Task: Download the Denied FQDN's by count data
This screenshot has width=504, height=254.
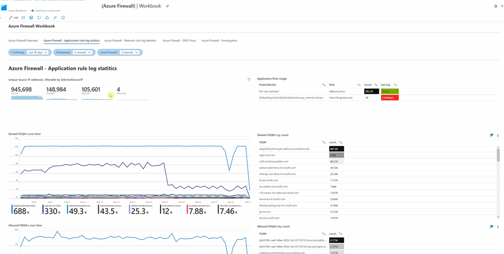Action: pyautogui.click(x=498, y=136)
